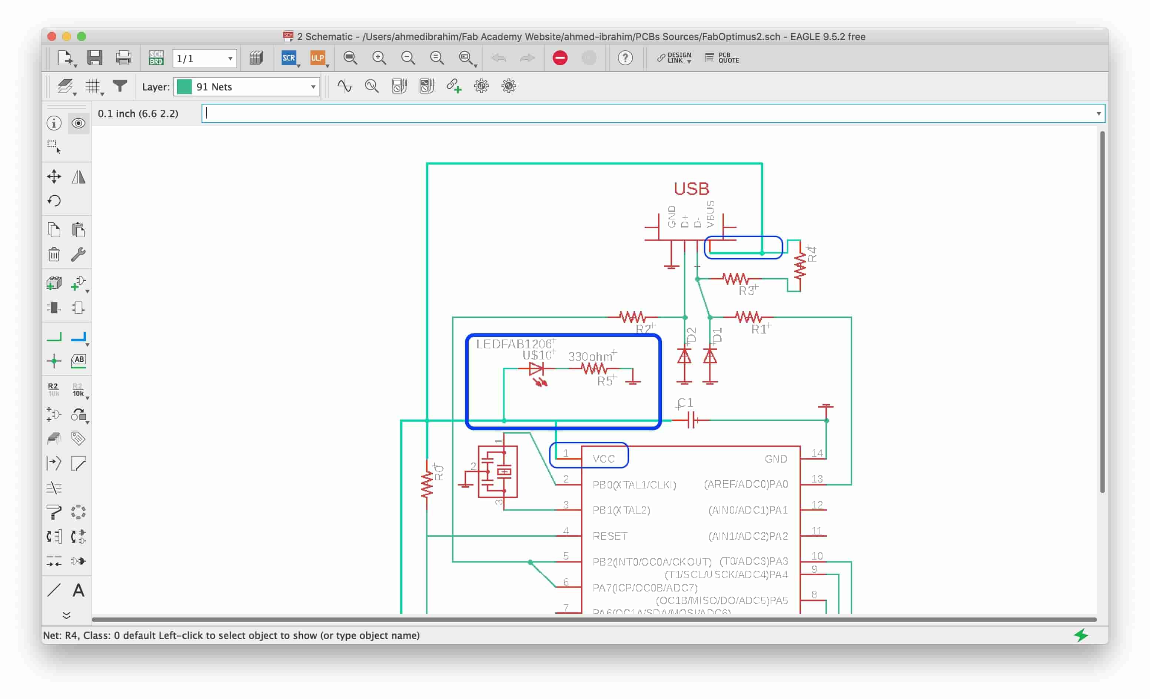Select the Change wrench tool
This screenshot has width=1150, height=699.
pos(79,255)
